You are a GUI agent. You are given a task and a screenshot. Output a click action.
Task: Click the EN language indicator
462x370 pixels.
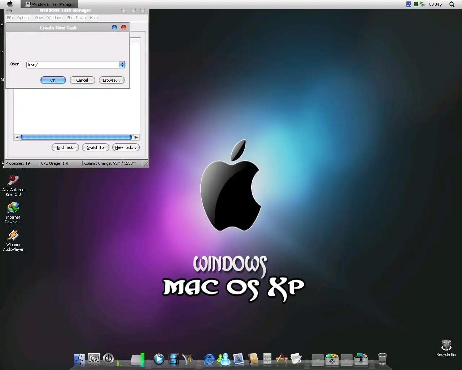tap(409, 4)
